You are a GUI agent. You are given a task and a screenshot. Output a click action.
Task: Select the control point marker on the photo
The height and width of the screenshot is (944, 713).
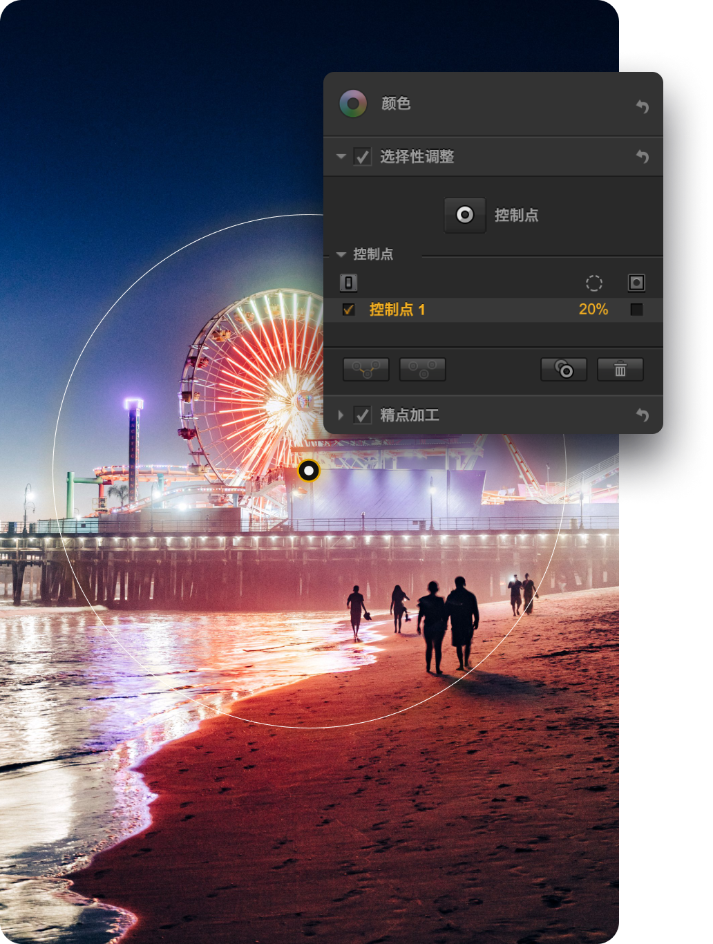point(309,471)
